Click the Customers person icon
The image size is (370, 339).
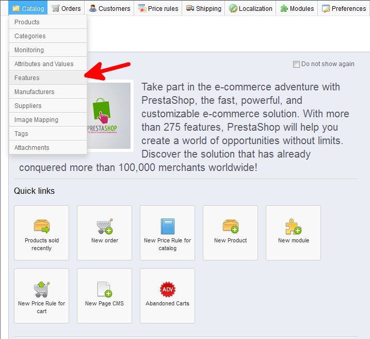[x=93, y=8]
